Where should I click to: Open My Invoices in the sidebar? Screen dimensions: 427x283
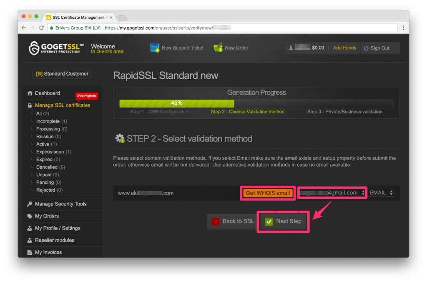[x=48, y=253]
